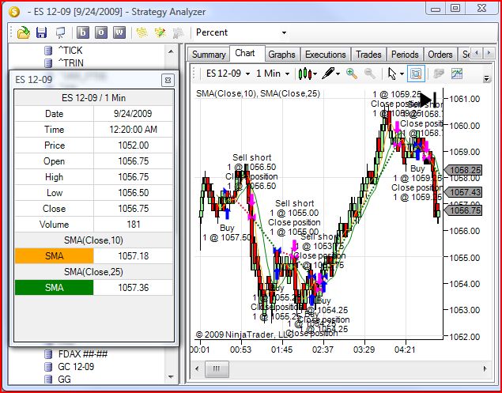Select GC 12-09 in instrument list
The image size is (502, 393).
(76, 367)
